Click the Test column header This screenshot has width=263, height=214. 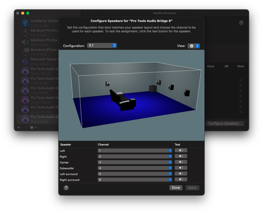tap(177, 145)
